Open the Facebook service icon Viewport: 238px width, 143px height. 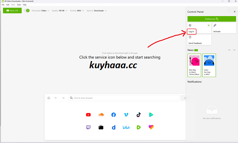pyautogui.click(x=114, y=115)
